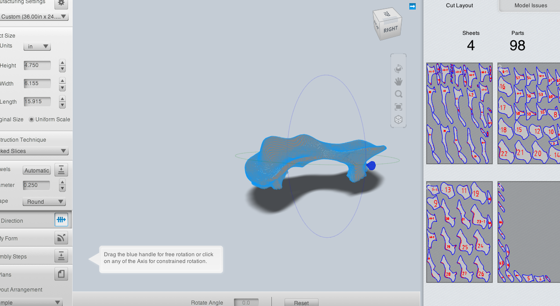Open the Units dropdown showing in
The height and width of the screenshot is (306, 560).
[x=37, y=46]
